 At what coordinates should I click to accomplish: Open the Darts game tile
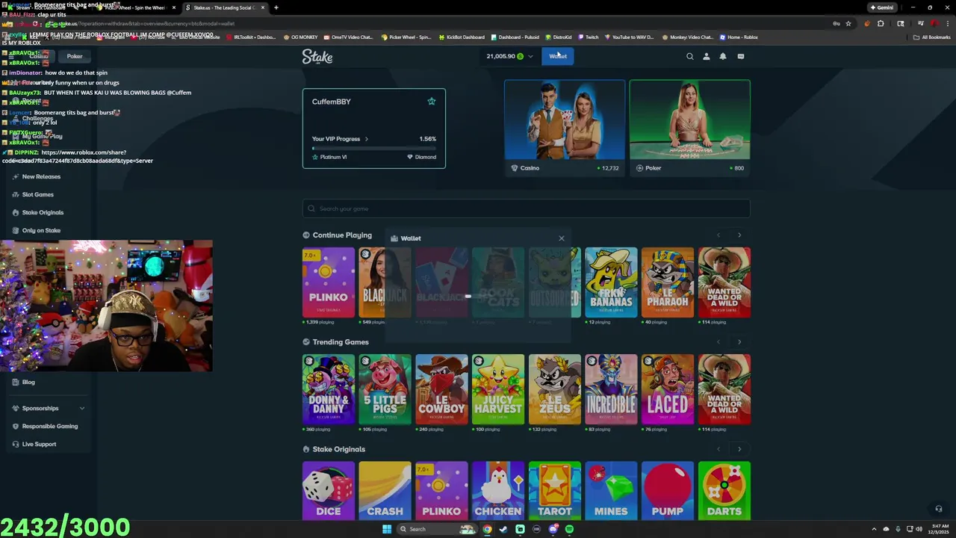pos(724,490)
